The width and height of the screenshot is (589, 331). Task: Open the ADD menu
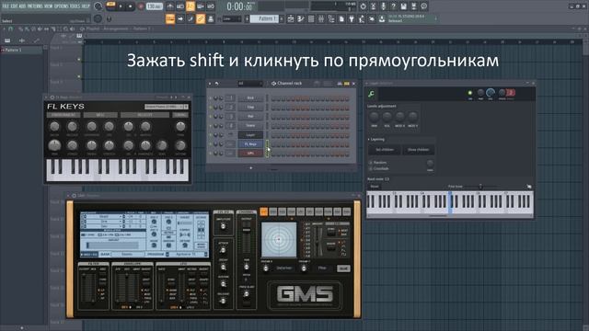coord(22,6)
